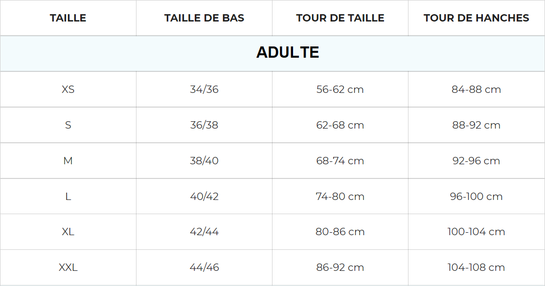Click the XS size cell
This screenshot has height=286, width=545.
[x=68, y=89]
